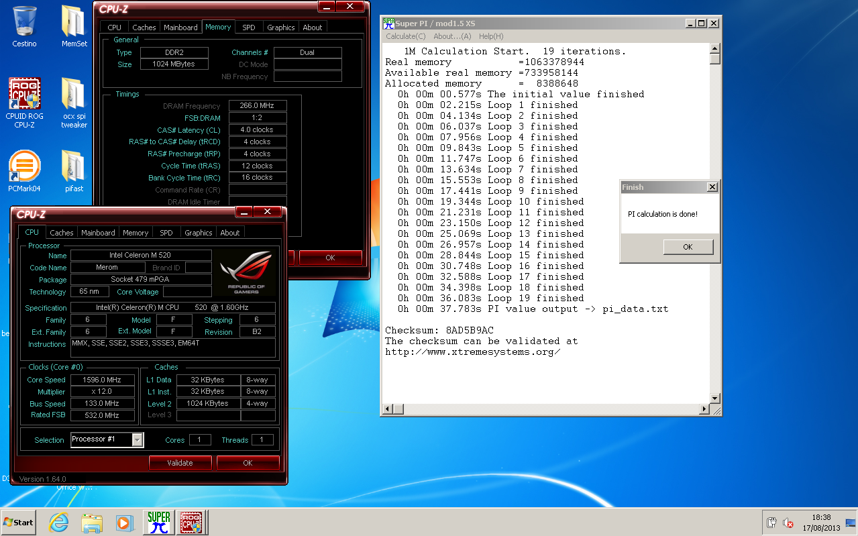Click the Bus Speed 133.0 MHz value
858x536 pixels.
pyautogui.click(x=103, y=403)
